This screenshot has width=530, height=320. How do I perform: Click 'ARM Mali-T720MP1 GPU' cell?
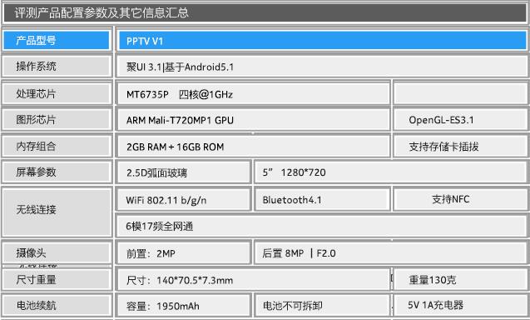tap(253, 120)
